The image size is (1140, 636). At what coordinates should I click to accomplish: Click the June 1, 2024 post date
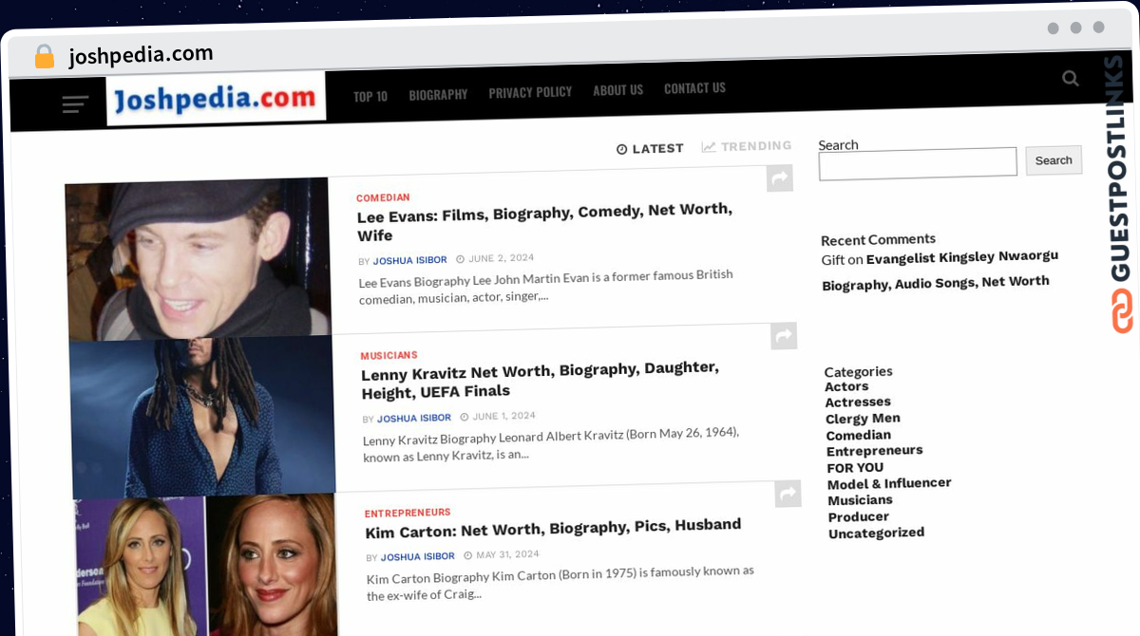pos(498,416)
